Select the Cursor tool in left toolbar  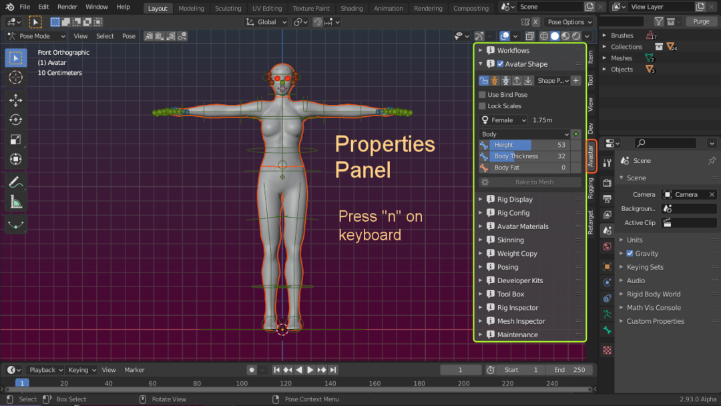(x=15, y=77)
